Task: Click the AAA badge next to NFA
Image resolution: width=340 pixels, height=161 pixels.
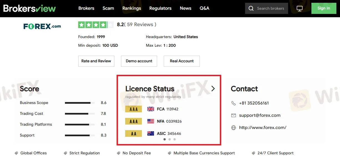Action: (134, 121)
